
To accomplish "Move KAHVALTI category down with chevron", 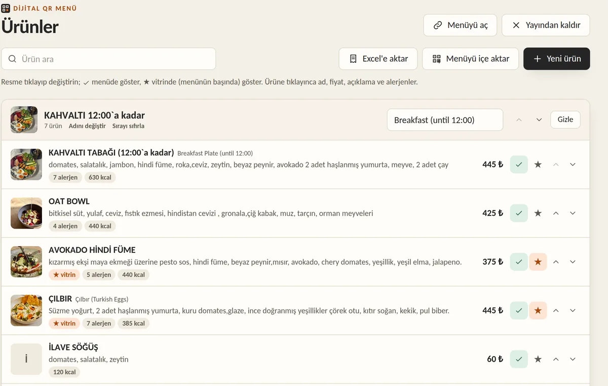I will pyautogui.click(x=539, y=120).
